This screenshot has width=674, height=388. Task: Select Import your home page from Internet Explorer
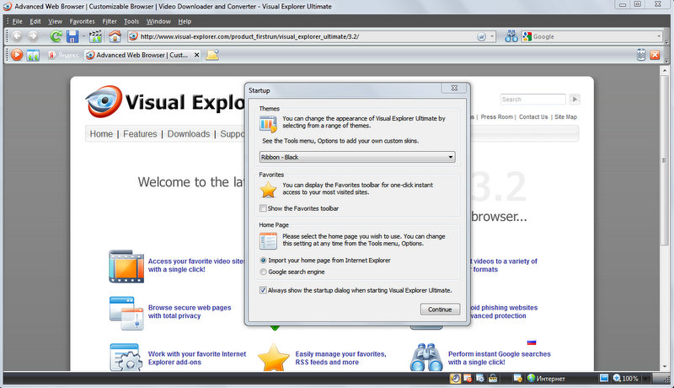(263, 261)
